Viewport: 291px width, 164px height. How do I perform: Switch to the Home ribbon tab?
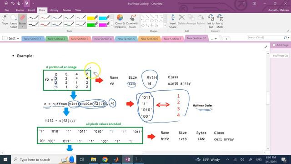tap(20, 10)
